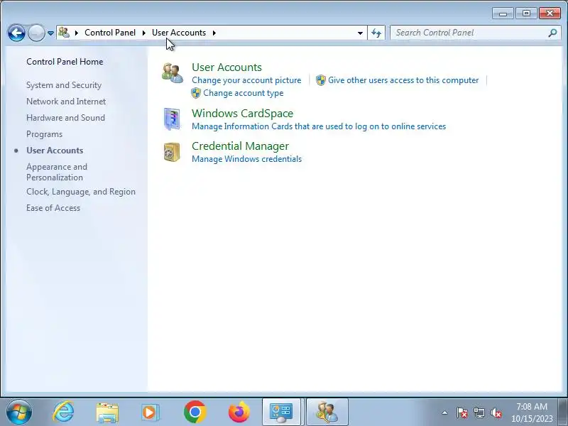Screen dimensions: 568x426
Task: Open Network and Internet category
Action: (66, 102)
